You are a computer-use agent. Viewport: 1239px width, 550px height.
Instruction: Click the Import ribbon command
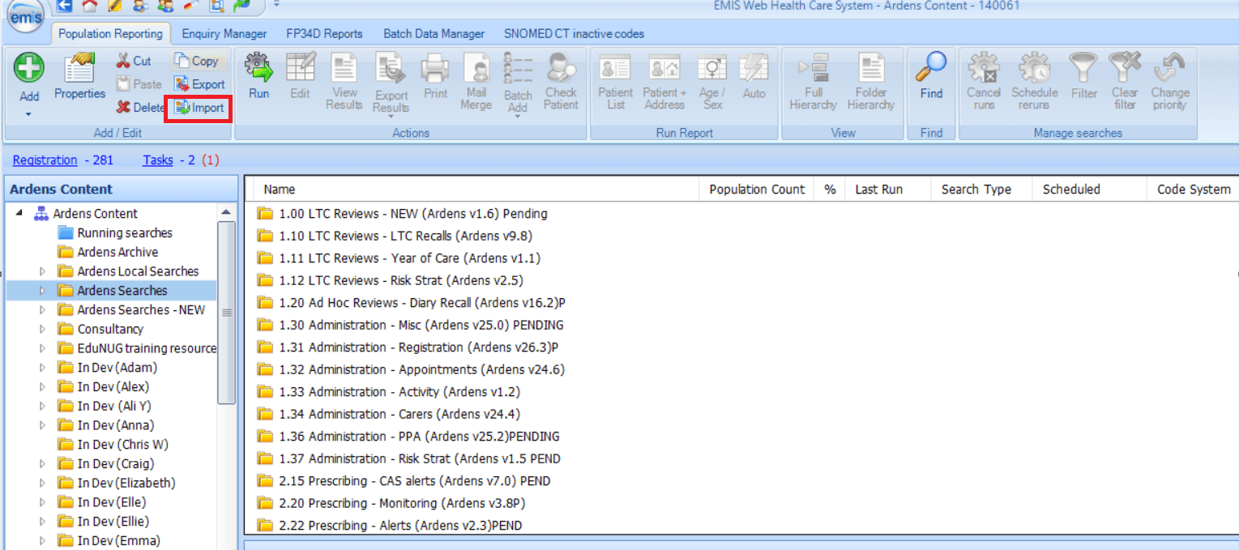click(199, 108)
